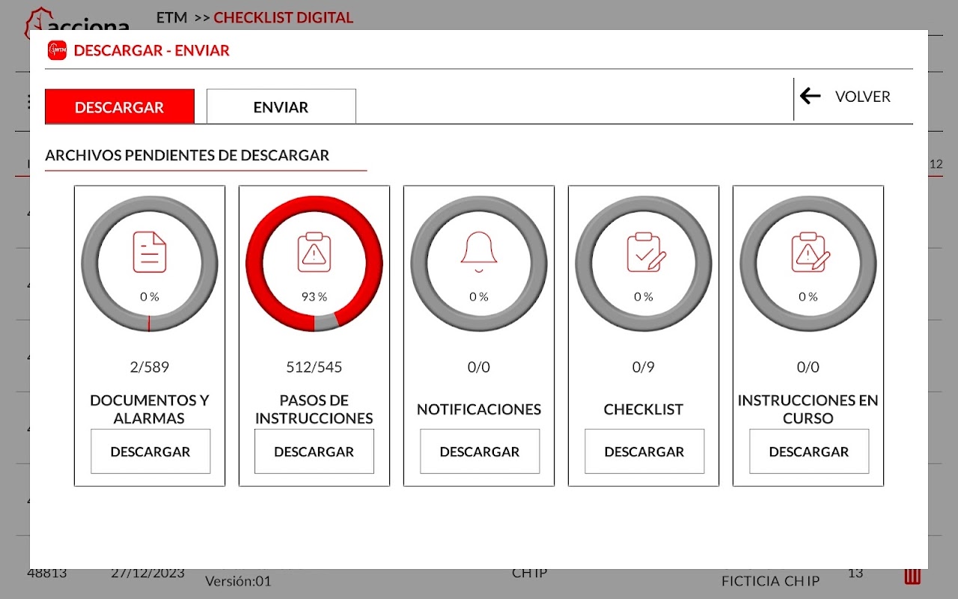Click the Checklist Digital breadcrumb link
This screenshot has width=958, height=599.
point(284,17)
